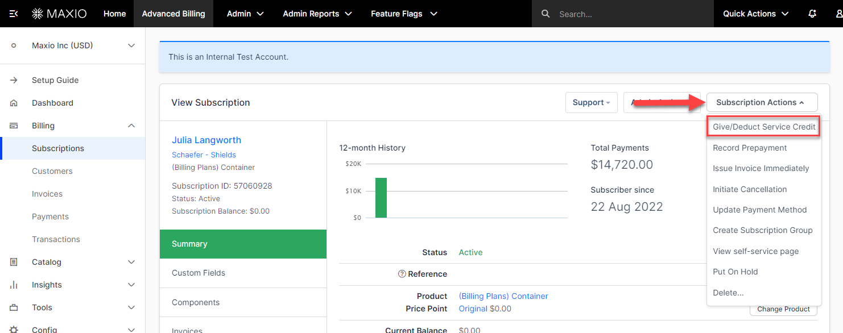Choose Record Prepayment from the menu
Viewport: 843px width, 333px height.
coord(750,148)
